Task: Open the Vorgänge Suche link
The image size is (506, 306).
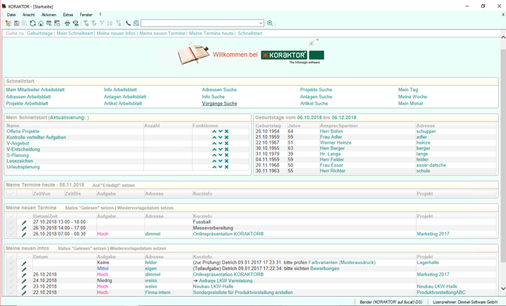Action: click(x=219, y=103)
